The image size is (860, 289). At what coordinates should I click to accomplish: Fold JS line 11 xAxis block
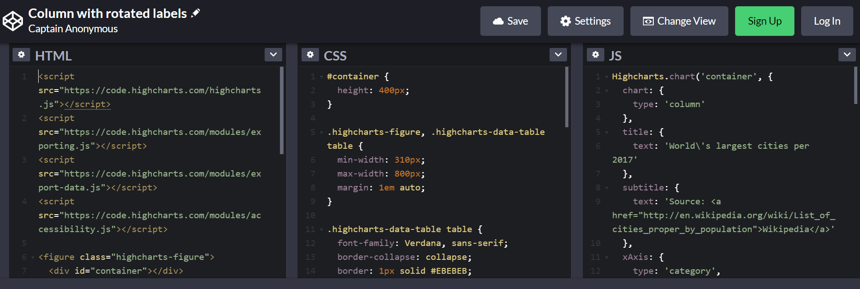coord(607,257)
